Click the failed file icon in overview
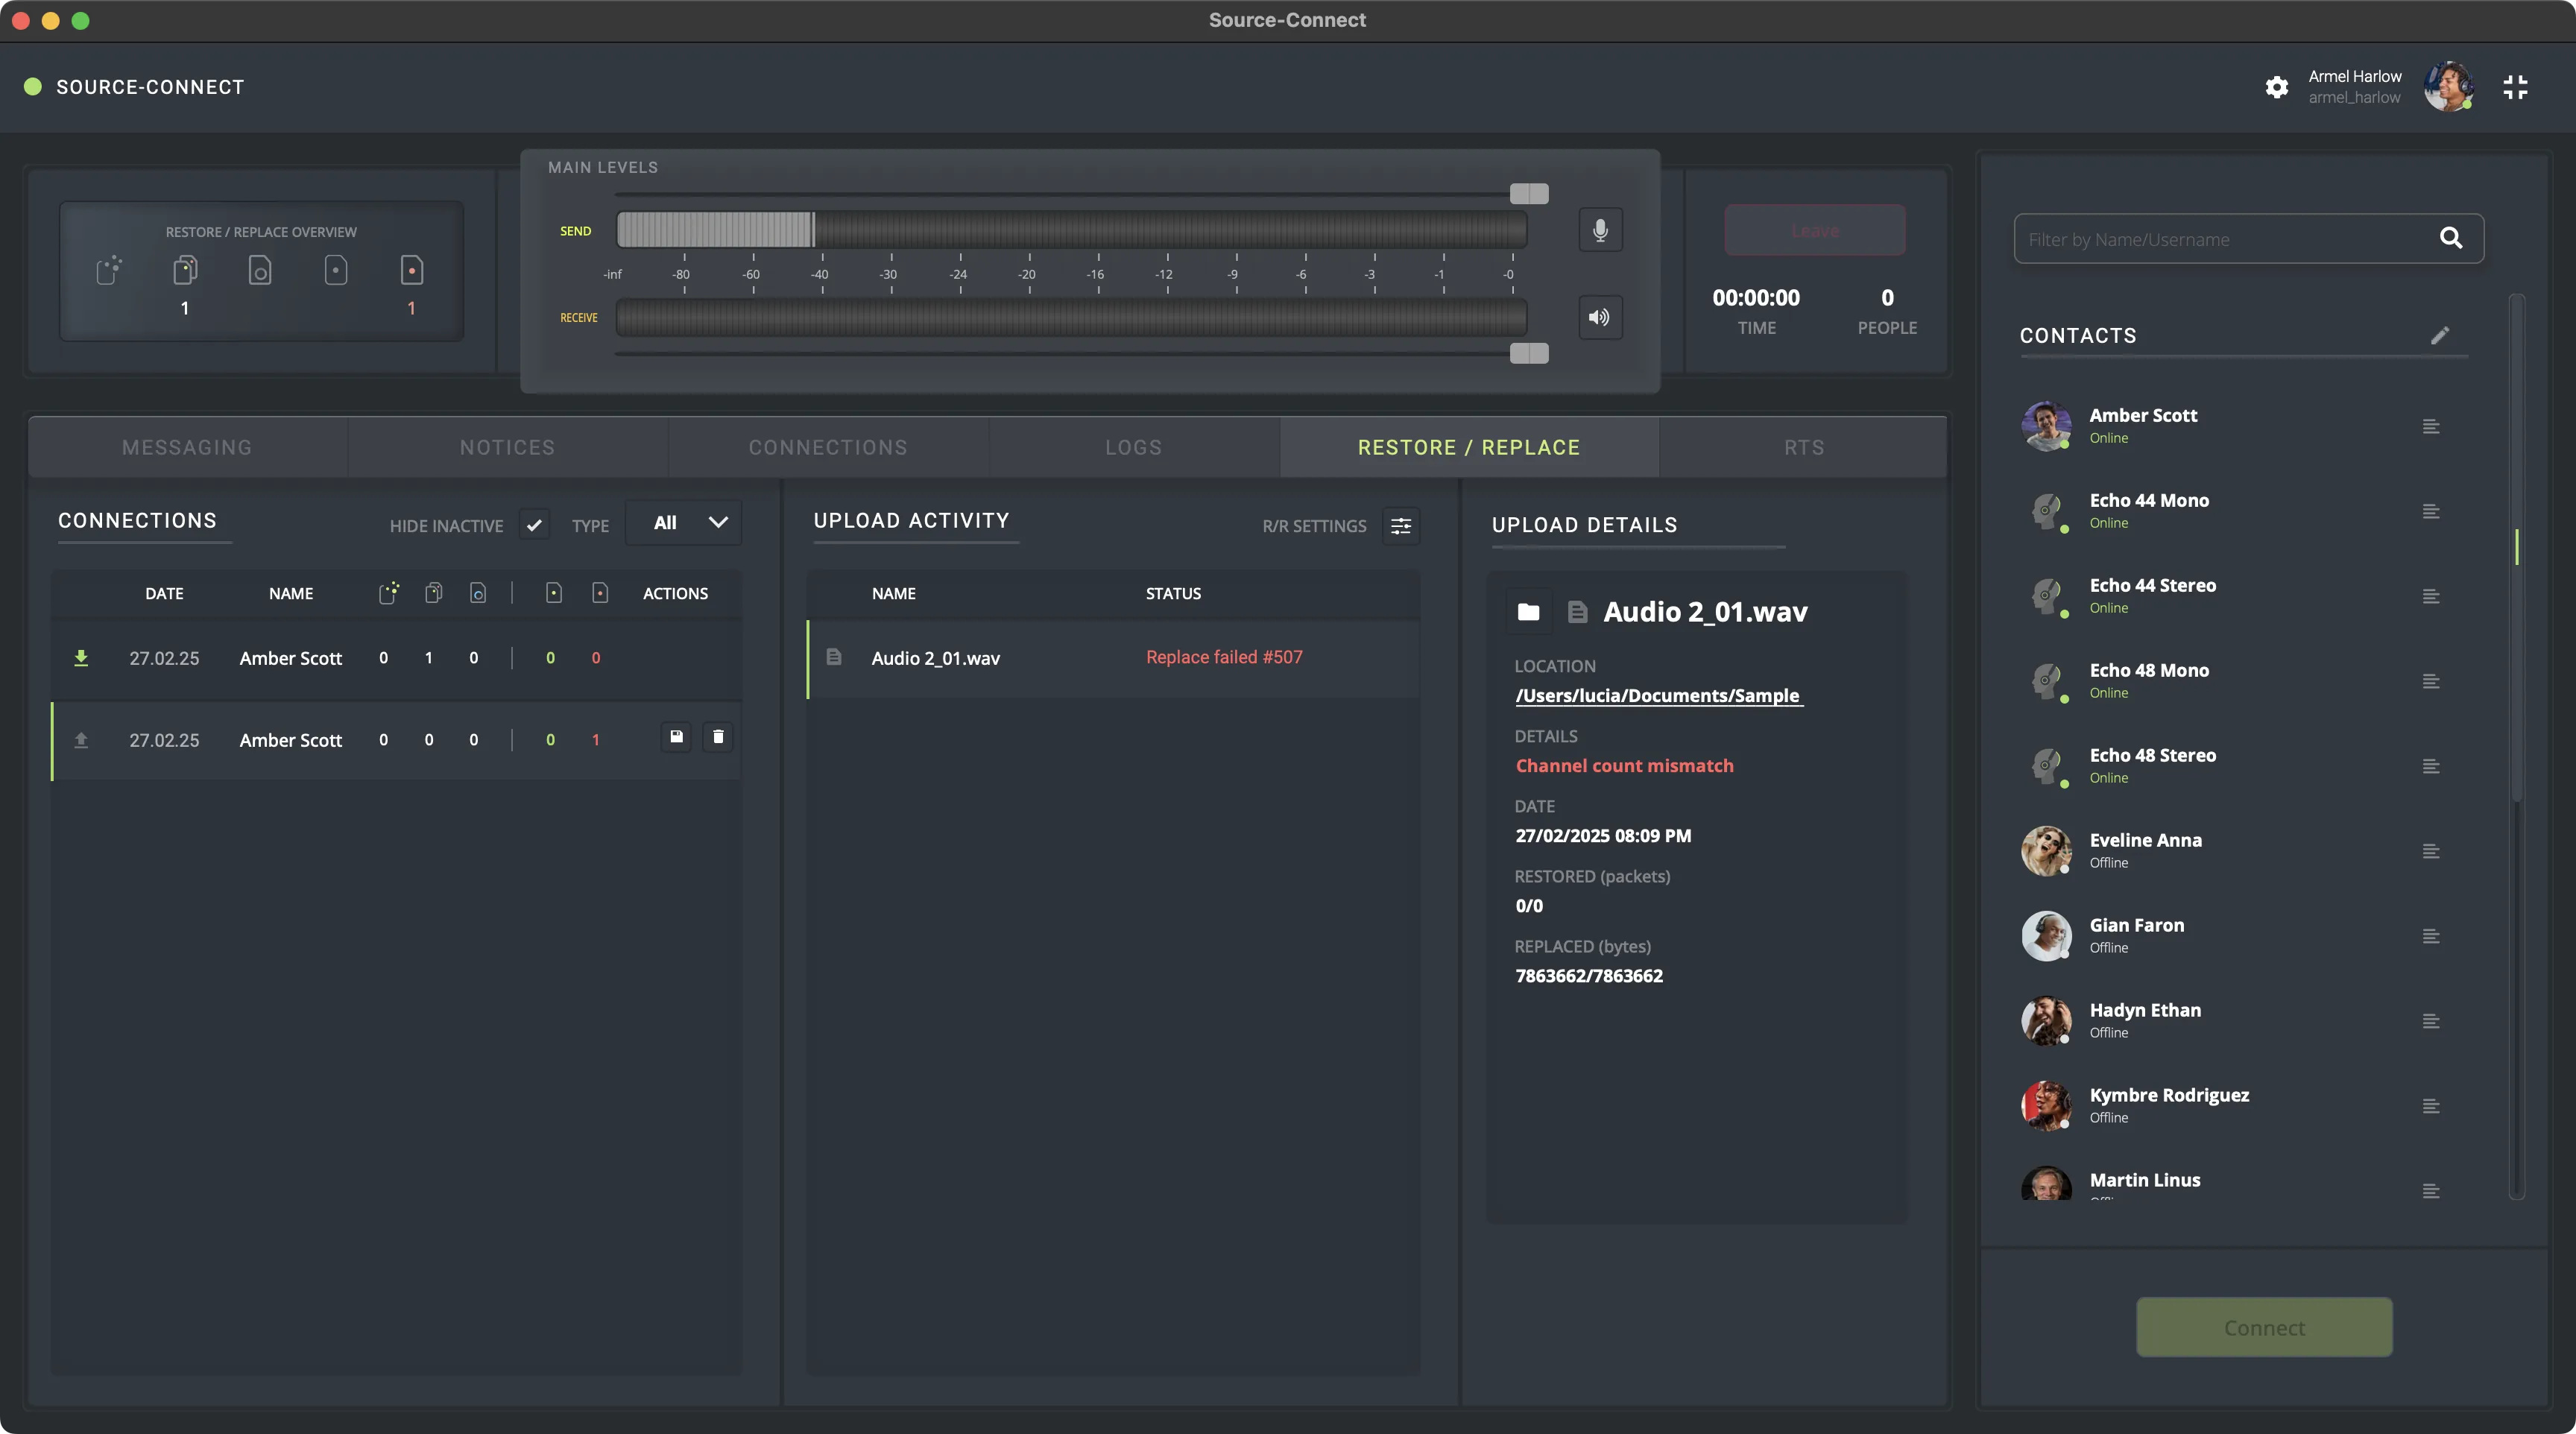The image size is (2576, 1434). click(411, 271)
